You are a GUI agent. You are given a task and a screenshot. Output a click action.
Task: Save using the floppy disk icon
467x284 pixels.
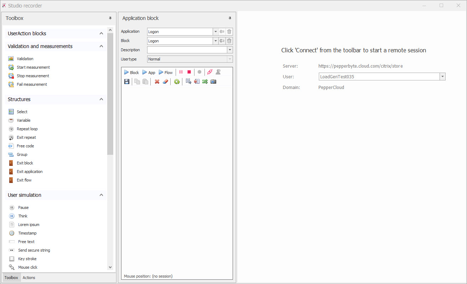(127, 81)
